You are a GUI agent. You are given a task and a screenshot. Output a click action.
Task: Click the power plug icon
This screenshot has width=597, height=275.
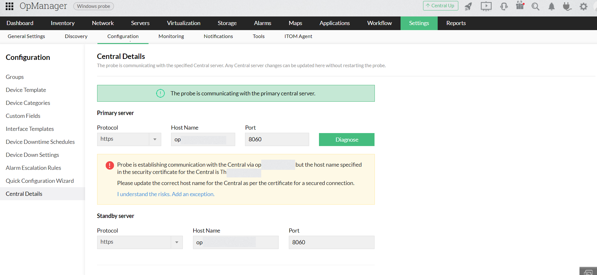coord(567,6)
